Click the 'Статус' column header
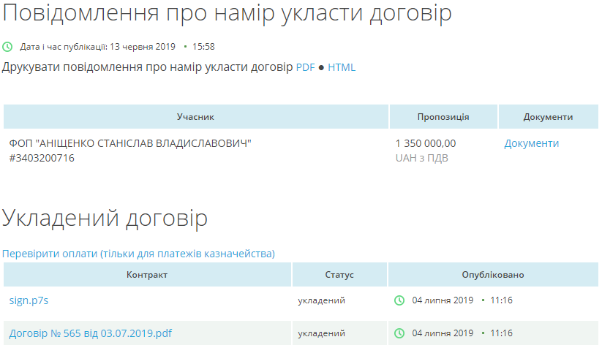This screenshot has width=602, height=345. (x=339, y=275)
